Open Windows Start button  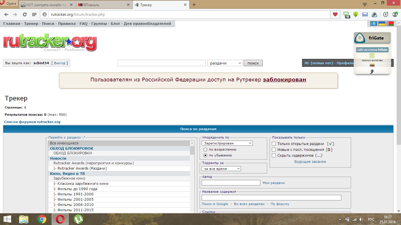(7, 219)
